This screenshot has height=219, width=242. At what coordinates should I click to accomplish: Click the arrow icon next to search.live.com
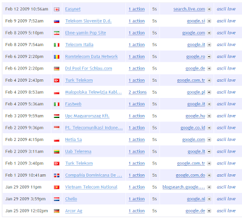(x=209, y=9)
